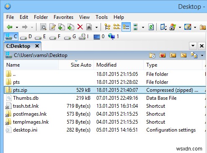207x153 pixels.
Task: Open the desktop location 0
Action: [x=99, y=36]
